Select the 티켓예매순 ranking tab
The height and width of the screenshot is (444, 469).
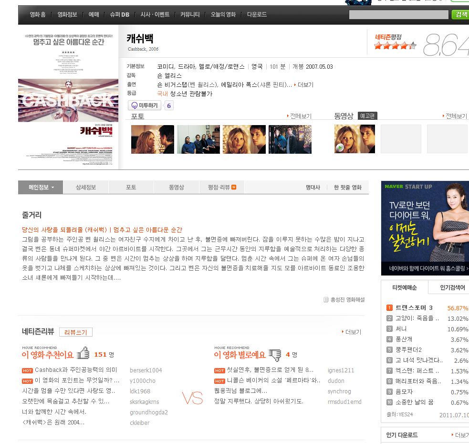pyautogui.click(x=405, y=288)
